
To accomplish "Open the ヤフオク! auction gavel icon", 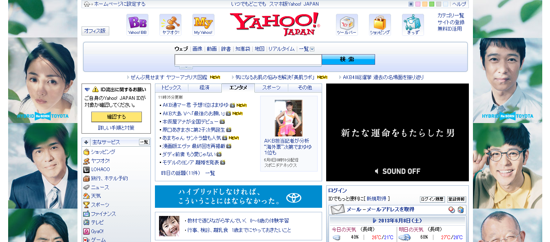I will [170, 25].
